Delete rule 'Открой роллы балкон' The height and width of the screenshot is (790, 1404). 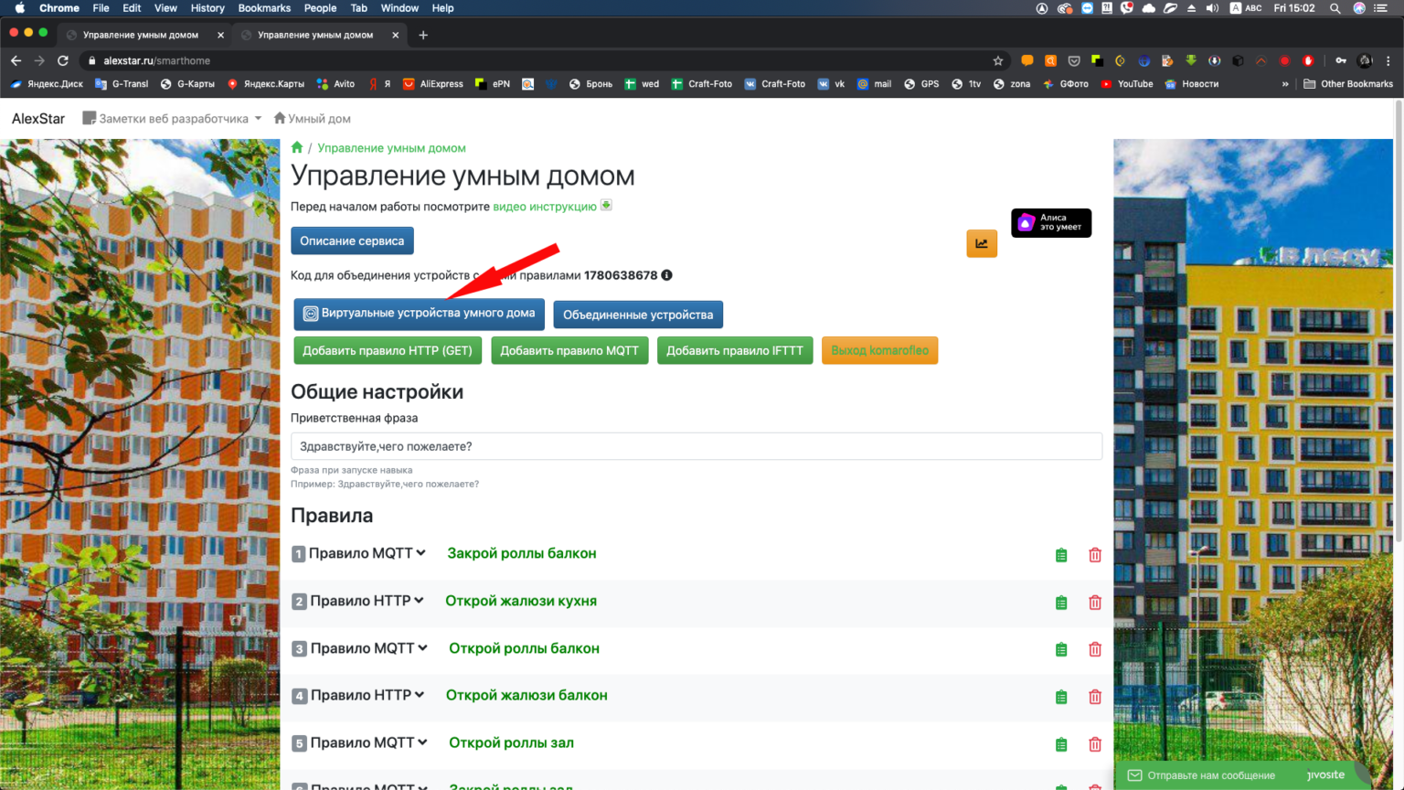point(1095,649)
